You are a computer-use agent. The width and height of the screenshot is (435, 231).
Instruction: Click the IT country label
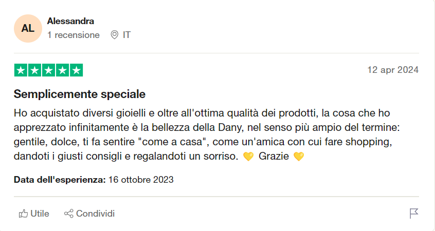pyautogui.click(x=126, y=35)
